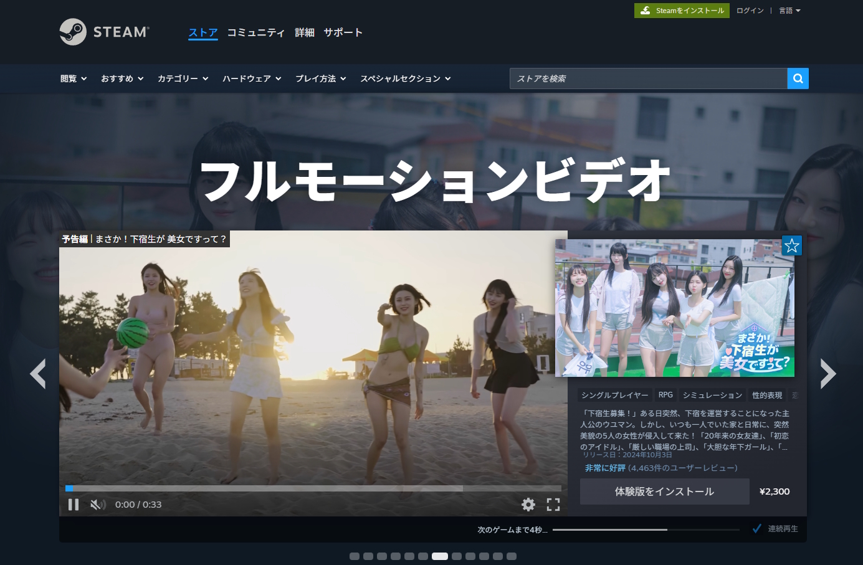Enter fullscreen video mode
This screenshot has width=863, height=565.
[x=553, y=505]
